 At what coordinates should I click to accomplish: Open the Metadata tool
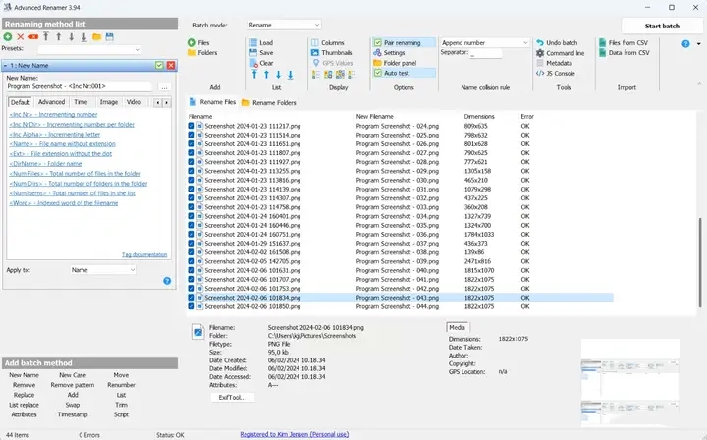pyautogui.click(x=554, y=63)
